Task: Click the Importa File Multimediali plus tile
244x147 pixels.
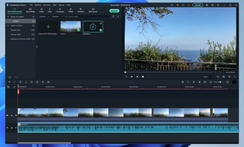Action: tap(48, 27)
